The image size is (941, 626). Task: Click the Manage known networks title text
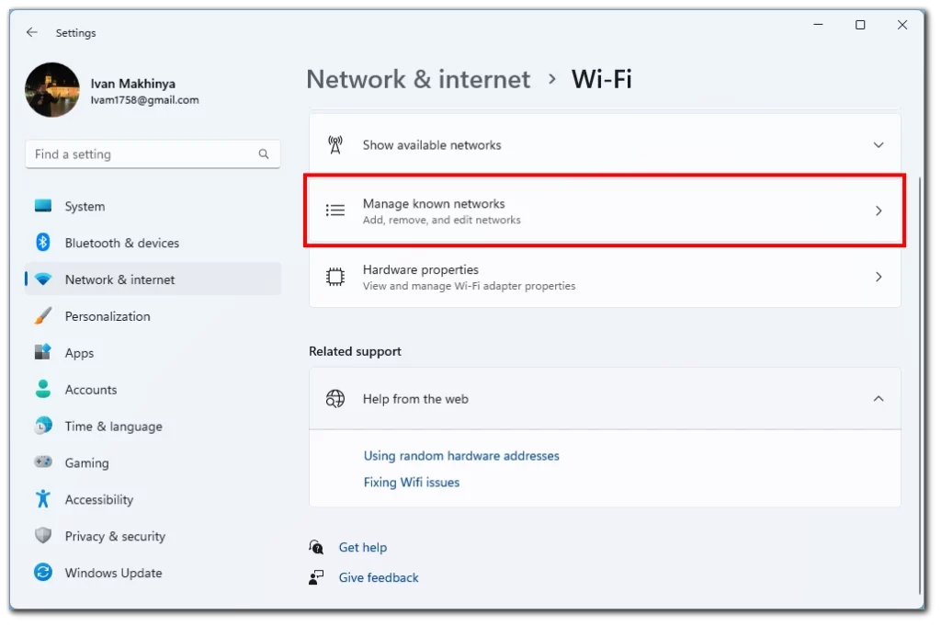pos(434,204)
